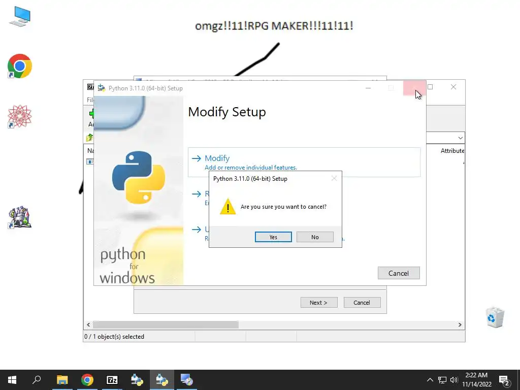Click the left scroll arrow in 7-Zip

[x=88, y=324]
